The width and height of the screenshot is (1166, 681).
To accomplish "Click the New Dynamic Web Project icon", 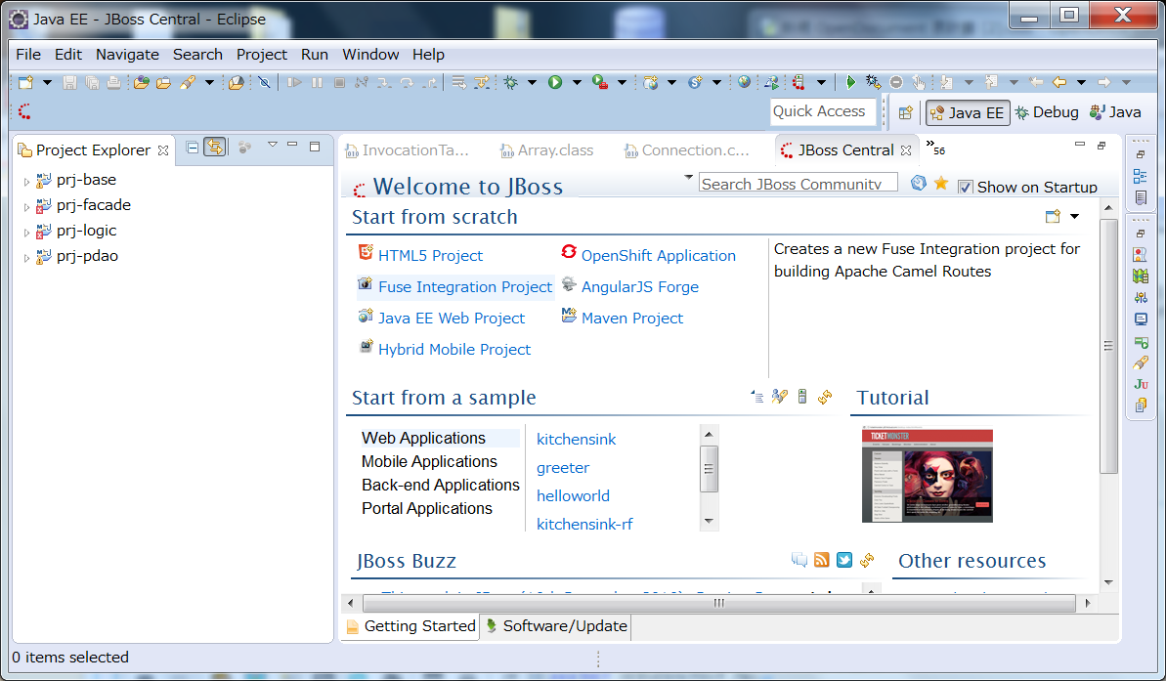I will point(651,82).
